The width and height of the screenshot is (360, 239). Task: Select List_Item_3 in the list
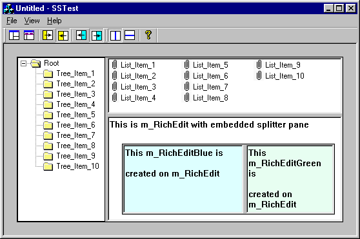(138, 87)
